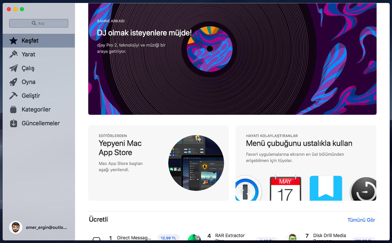Click the Menü çubuğunu ustalıkla kullan heading
The image size is (392, 243).
click(x=299, y=143)
